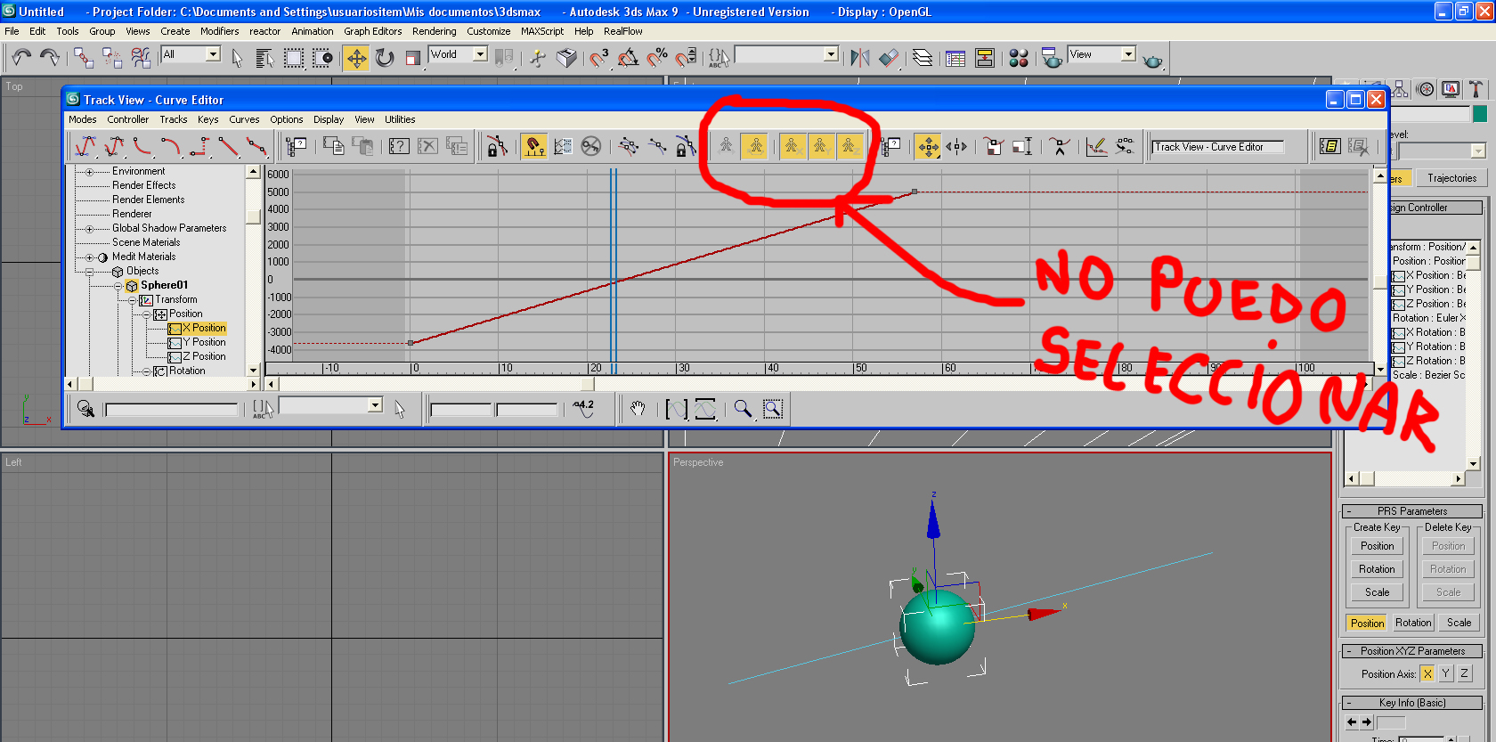The height and width of the screenshot is (742, 1496).
Task: Click Create Key Rotation button
Action: [1377, 569]
